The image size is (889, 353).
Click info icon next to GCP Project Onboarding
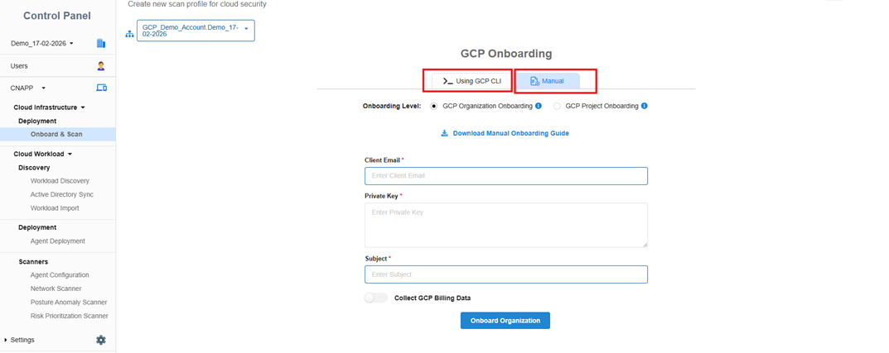(645, 106)
